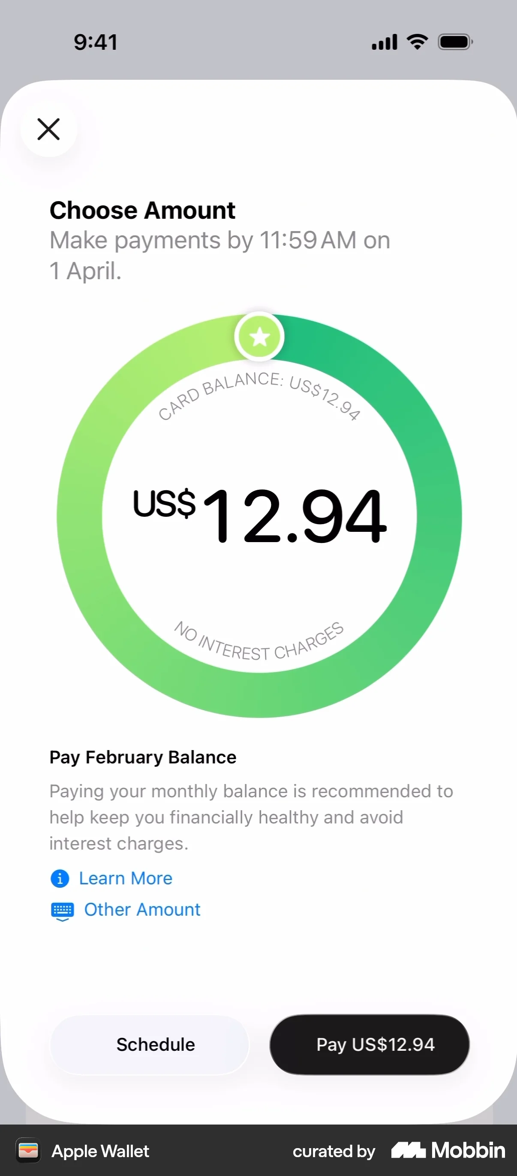Tap the battery status icon
Viewport: 517px width, 1176px height.
455,42
